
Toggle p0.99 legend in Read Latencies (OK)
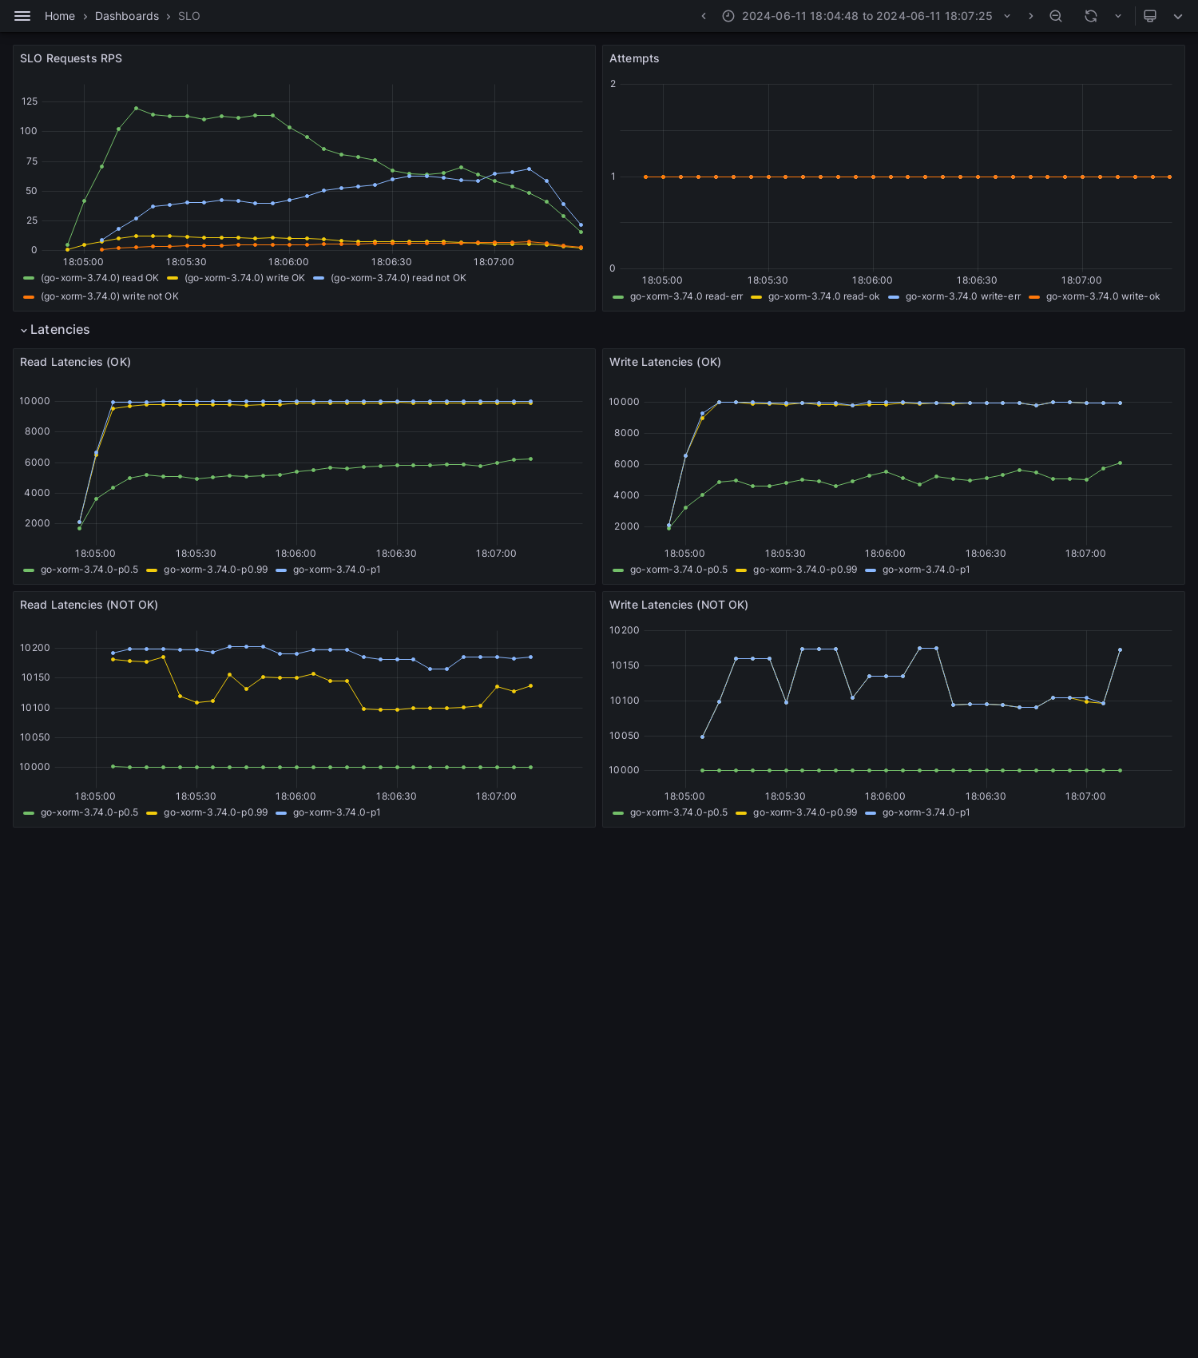[x=216, y=570]
